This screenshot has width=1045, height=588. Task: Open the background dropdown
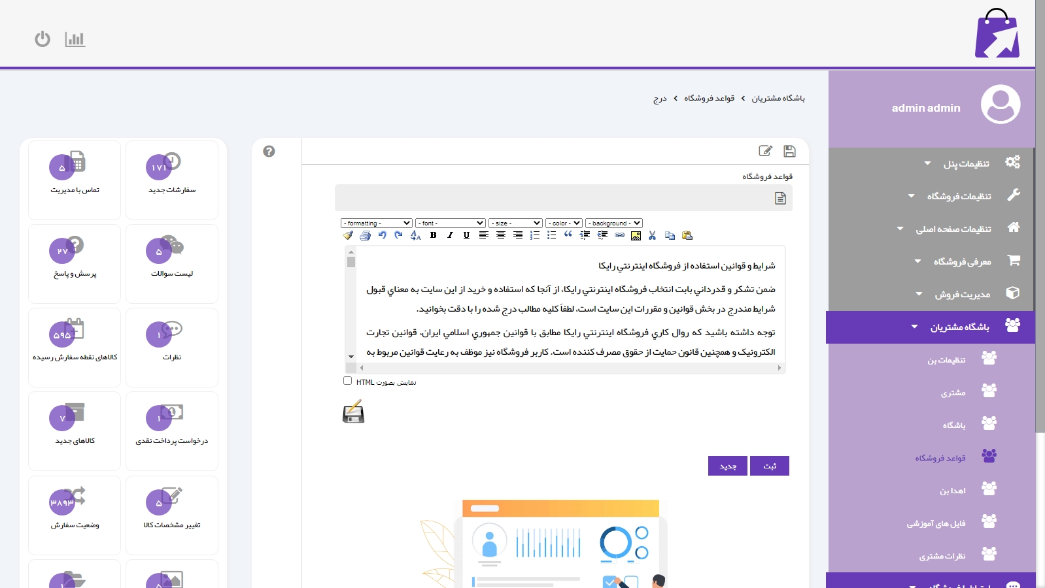coord(614,223)
